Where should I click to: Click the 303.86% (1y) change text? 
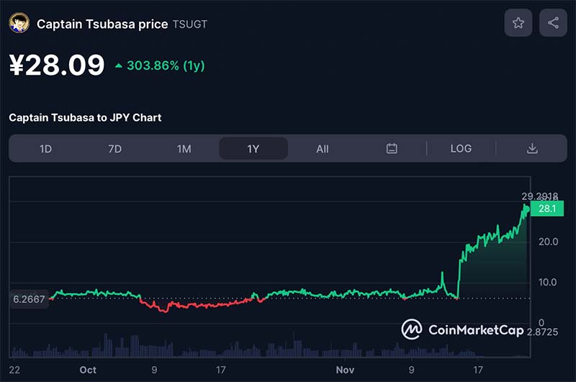[166, 66]
